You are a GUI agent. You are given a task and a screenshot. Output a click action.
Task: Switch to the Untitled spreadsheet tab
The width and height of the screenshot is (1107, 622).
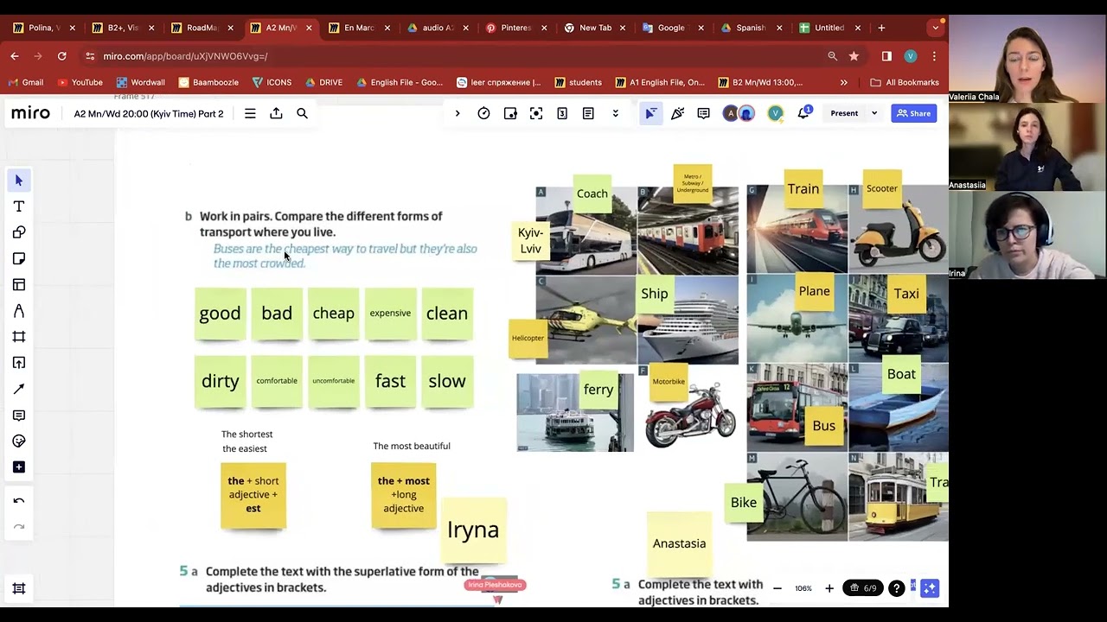pyautogui.click(x=829, y=28)
